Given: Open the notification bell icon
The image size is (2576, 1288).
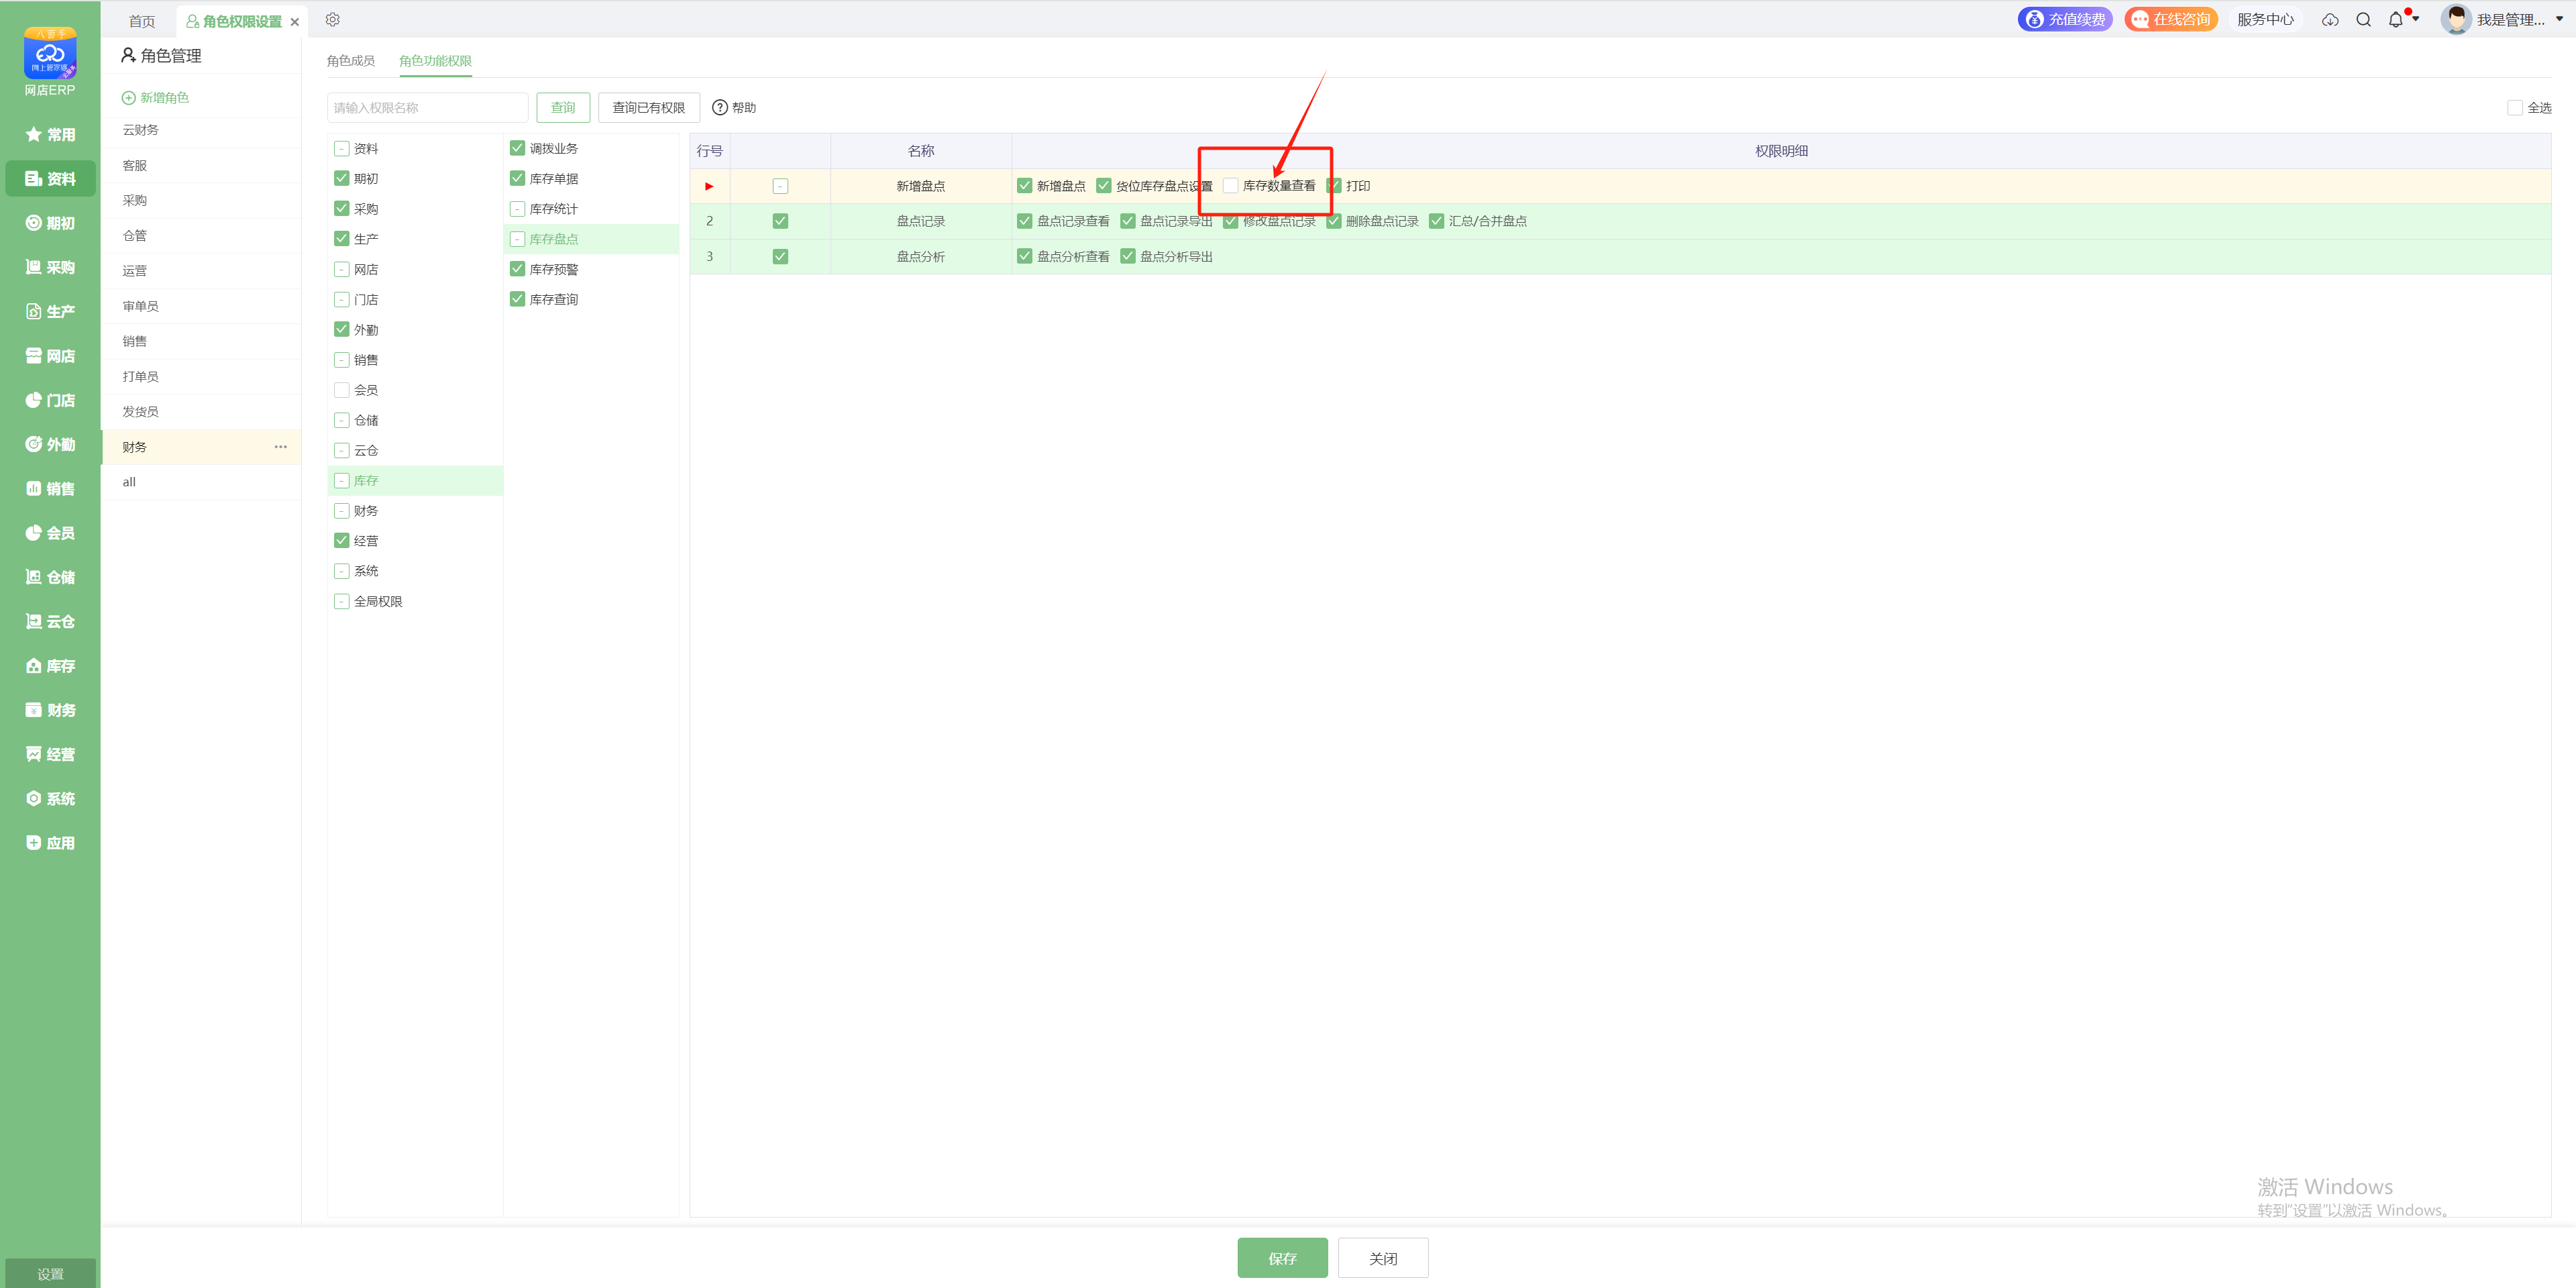Looking at the screenshot, I should click(x=2396, y=20).
